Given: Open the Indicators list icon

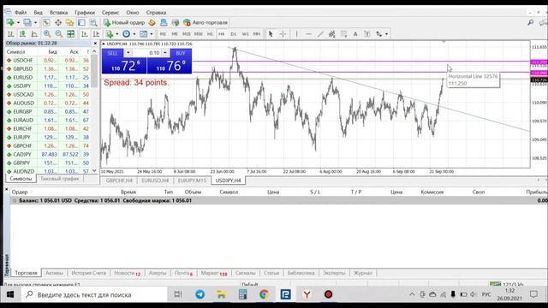Looking at the screenshot, I should pos(110,34).
